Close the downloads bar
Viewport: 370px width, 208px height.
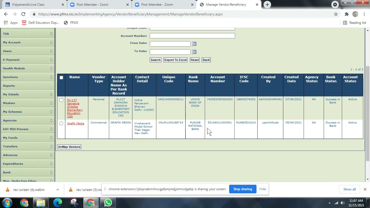(x=365, y=189)
